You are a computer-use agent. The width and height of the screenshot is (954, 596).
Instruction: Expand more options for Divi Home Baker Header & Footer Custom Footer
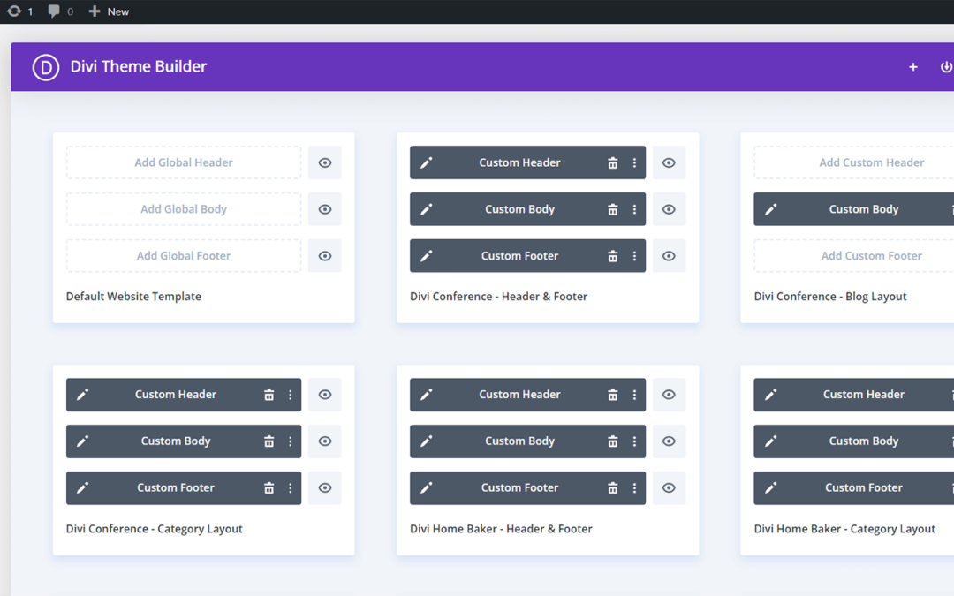click(634, 488)
